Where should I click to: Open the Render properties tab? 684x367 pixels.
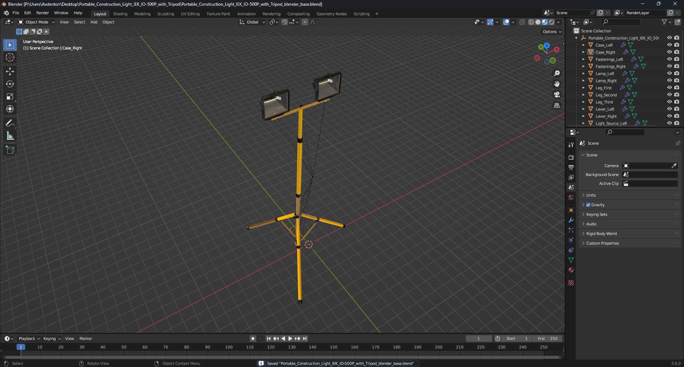pos(571,157)
